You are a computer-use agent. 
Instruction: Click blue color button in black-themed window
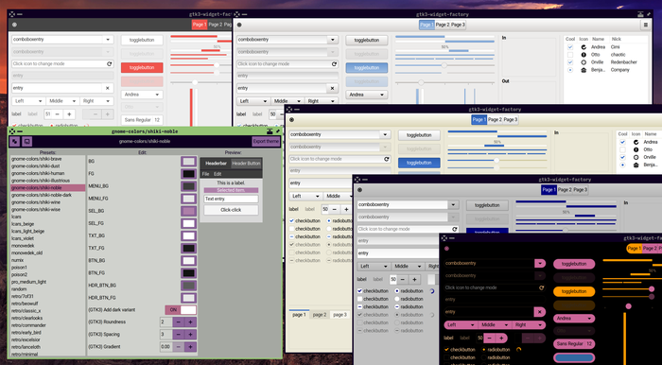574,357
